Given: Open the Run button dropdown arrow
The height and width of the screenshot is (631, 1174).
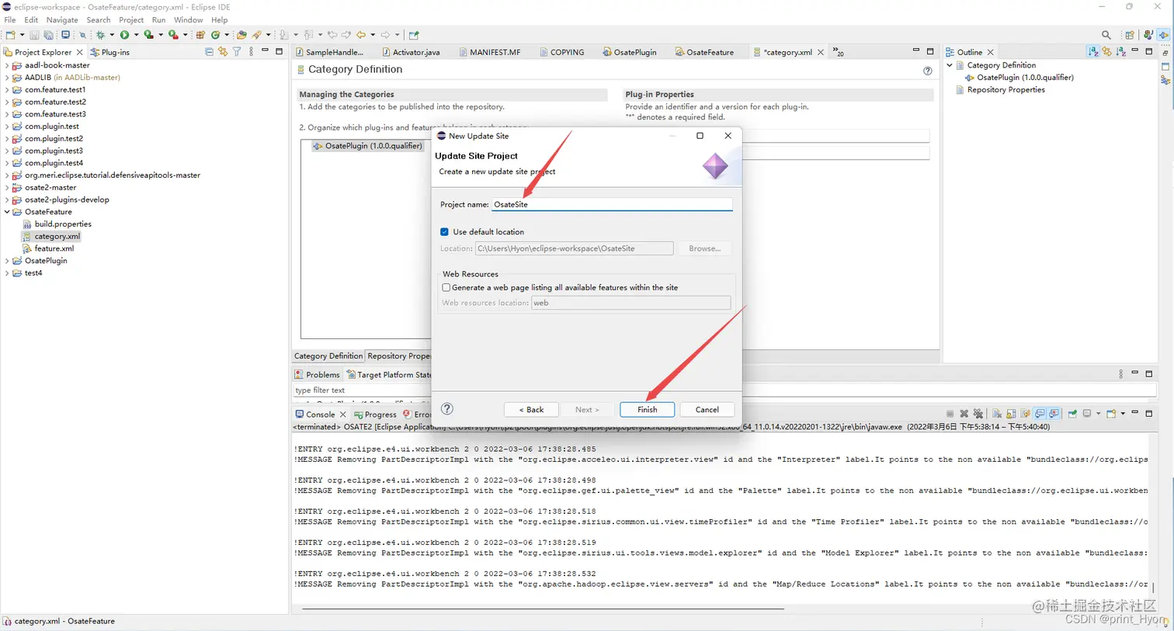Looking at the screenshot, I should tap(136, 35).
